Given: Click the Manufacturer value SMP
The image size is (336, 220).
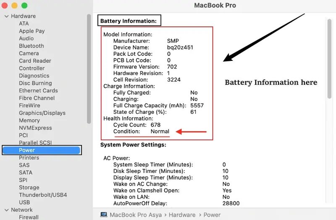Looking at the screenshot, I should coord(173,41).
